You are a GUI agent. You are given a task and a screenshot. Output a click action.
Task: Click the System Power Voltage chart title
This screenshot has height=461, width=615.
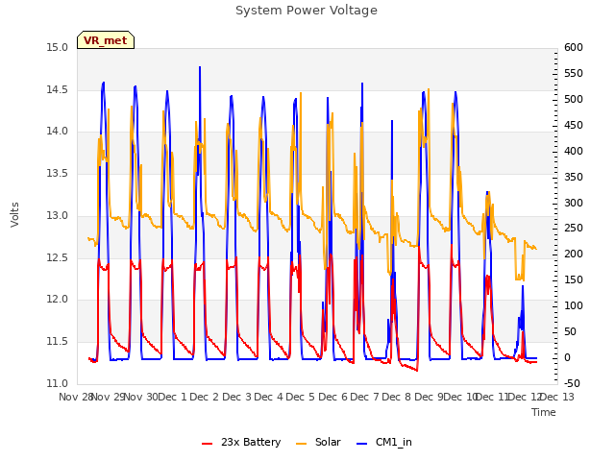click(x=307, y=11)
